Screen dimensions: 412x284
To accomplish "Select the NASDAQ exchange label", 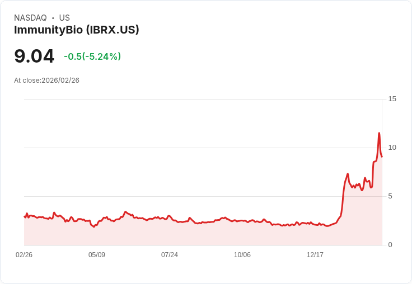I will [30, 18].
